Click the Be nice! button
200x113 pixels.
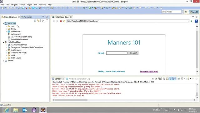(x=133, y=53)
